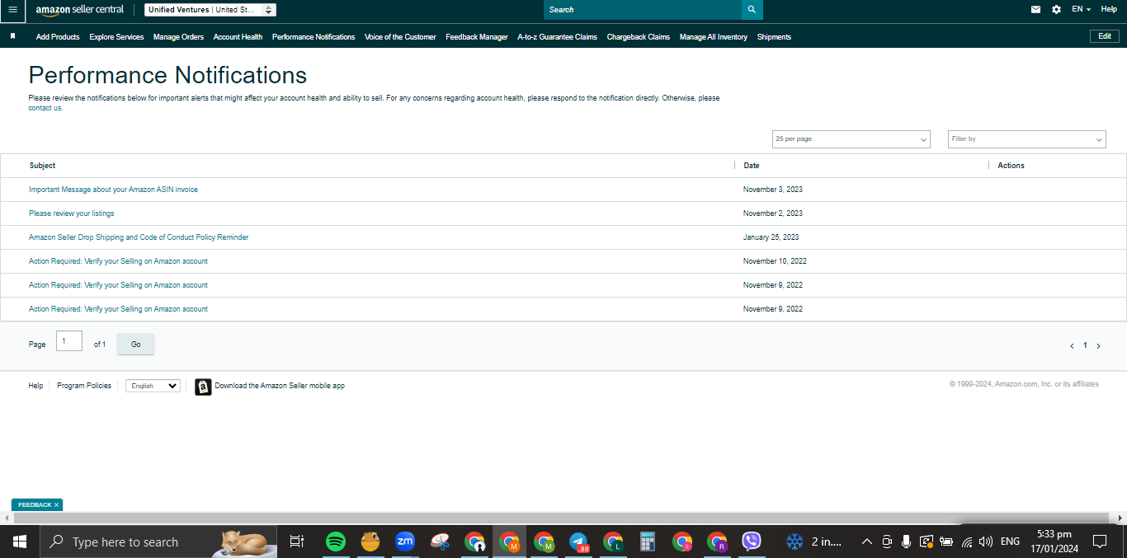Click the horizontal scrollbar right arrow
This screenshot has width=1127, height=558.
tap(1120, 518)
